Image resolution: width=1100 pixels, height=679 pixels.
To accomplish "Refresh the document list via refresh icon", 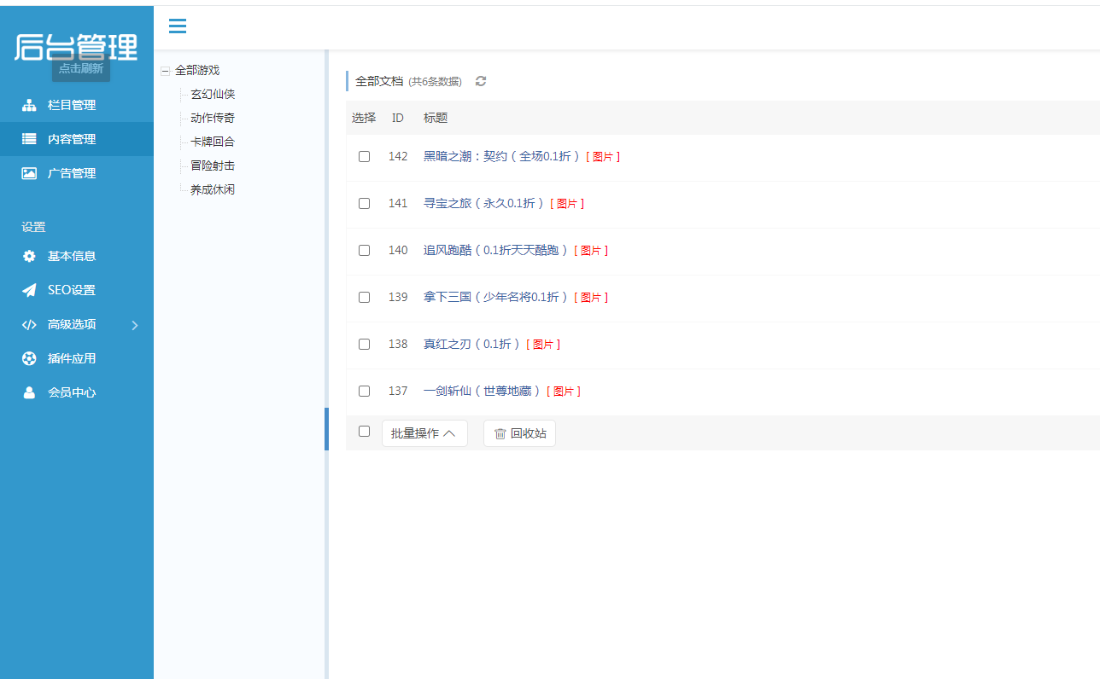I will tap(481, 81).
